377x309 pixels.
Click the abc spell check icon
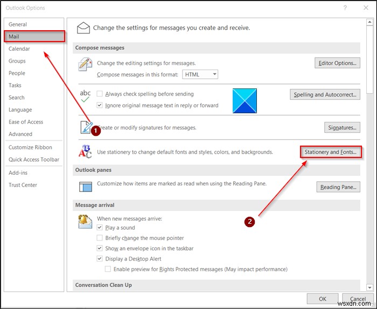(85, 96)
